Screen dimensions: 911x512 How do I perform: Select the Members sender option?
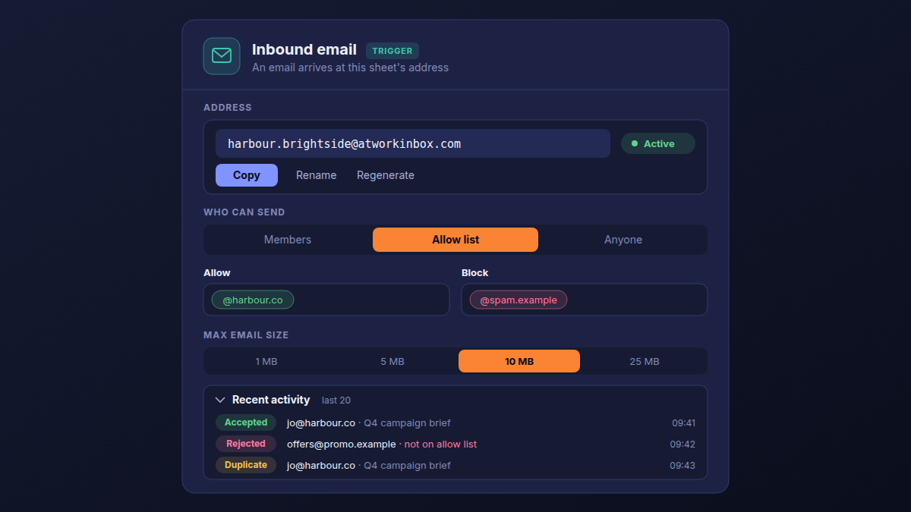click(x=288, y=240)
